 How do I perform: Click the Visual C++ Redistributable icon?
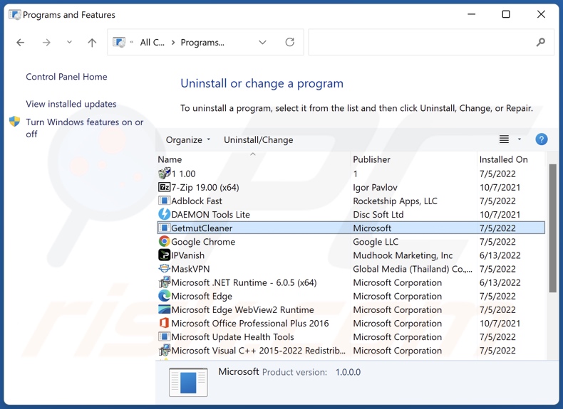tap(164, 351)
